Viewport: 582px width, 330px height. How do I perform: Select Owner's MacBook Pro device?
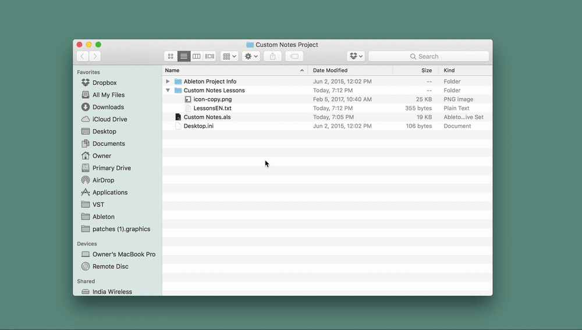click(x=123, y=254)
